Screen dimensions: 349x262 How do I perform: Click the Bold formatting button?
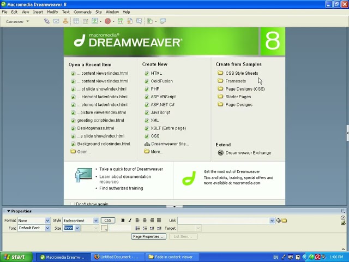(x=123, y=221)
